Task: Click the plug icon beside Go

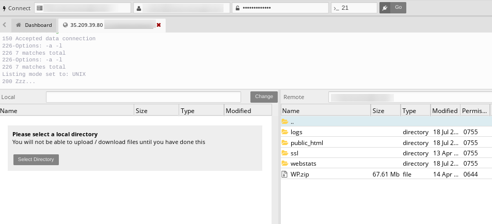Action: 385,8
